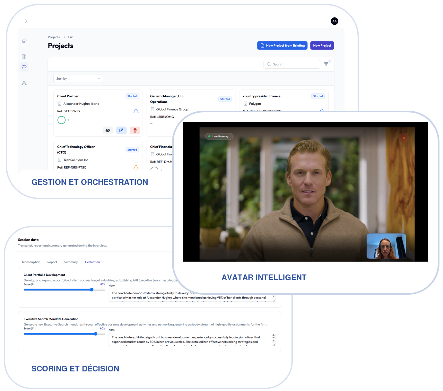Click the Started badge on Client Partner
The width and height of the screenshot is (443, 391).
[132, 96]
